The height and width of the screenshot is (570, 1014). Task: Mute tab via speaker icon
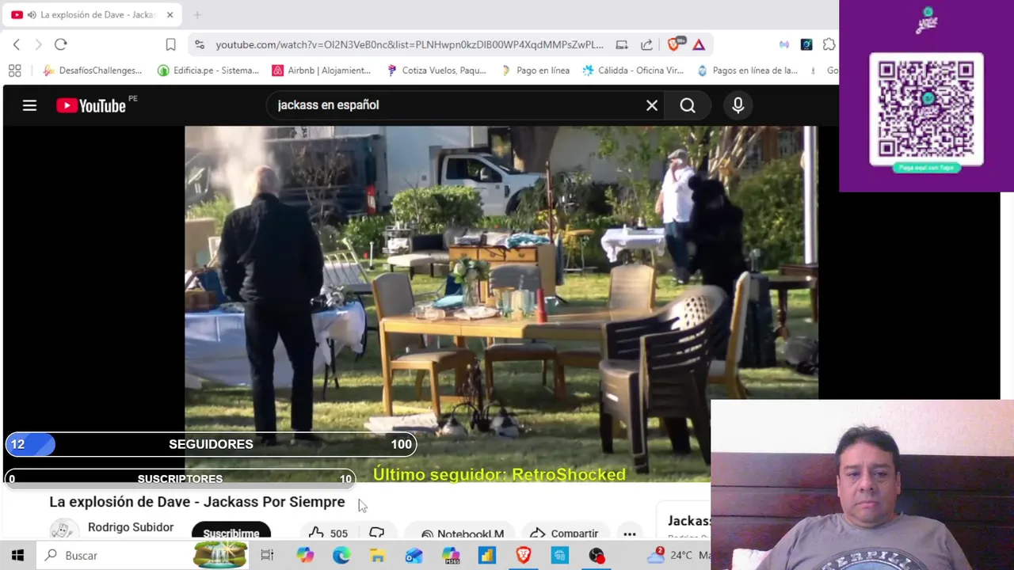pos(32,15)
